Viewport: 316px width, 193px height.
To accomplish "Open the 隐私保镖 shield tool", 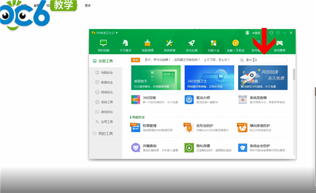I will tap(208, 148).
